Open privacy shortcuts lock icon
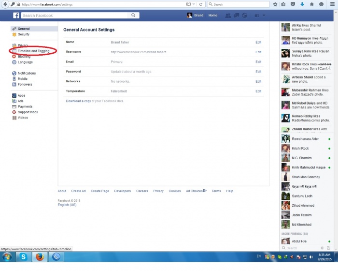This screenshot has height=271, width=338. click(257, 15)
